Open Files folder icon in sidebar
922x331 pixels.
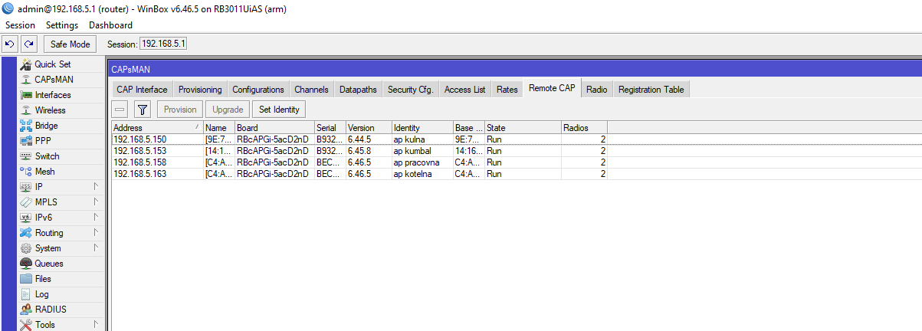[x=25, y=279]
